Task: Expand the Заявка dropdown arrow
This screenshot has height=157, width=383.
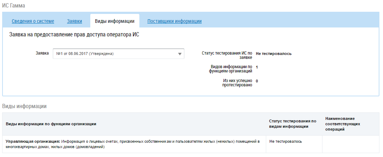Action: [179, 54]
